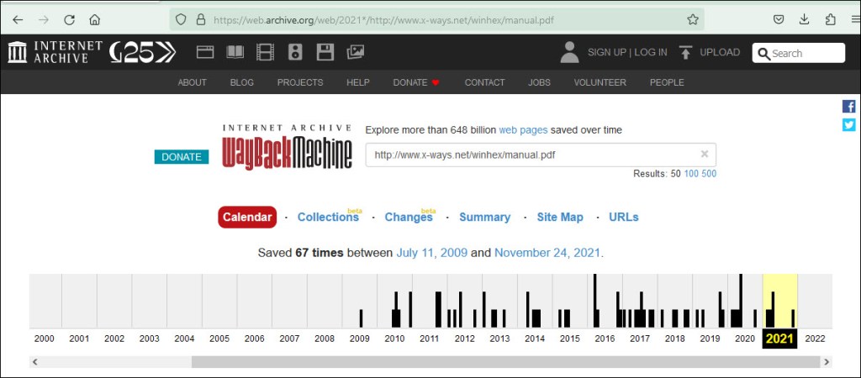Select highlighted year 2021 on timeline
The image size is (861, 378).
779,339
